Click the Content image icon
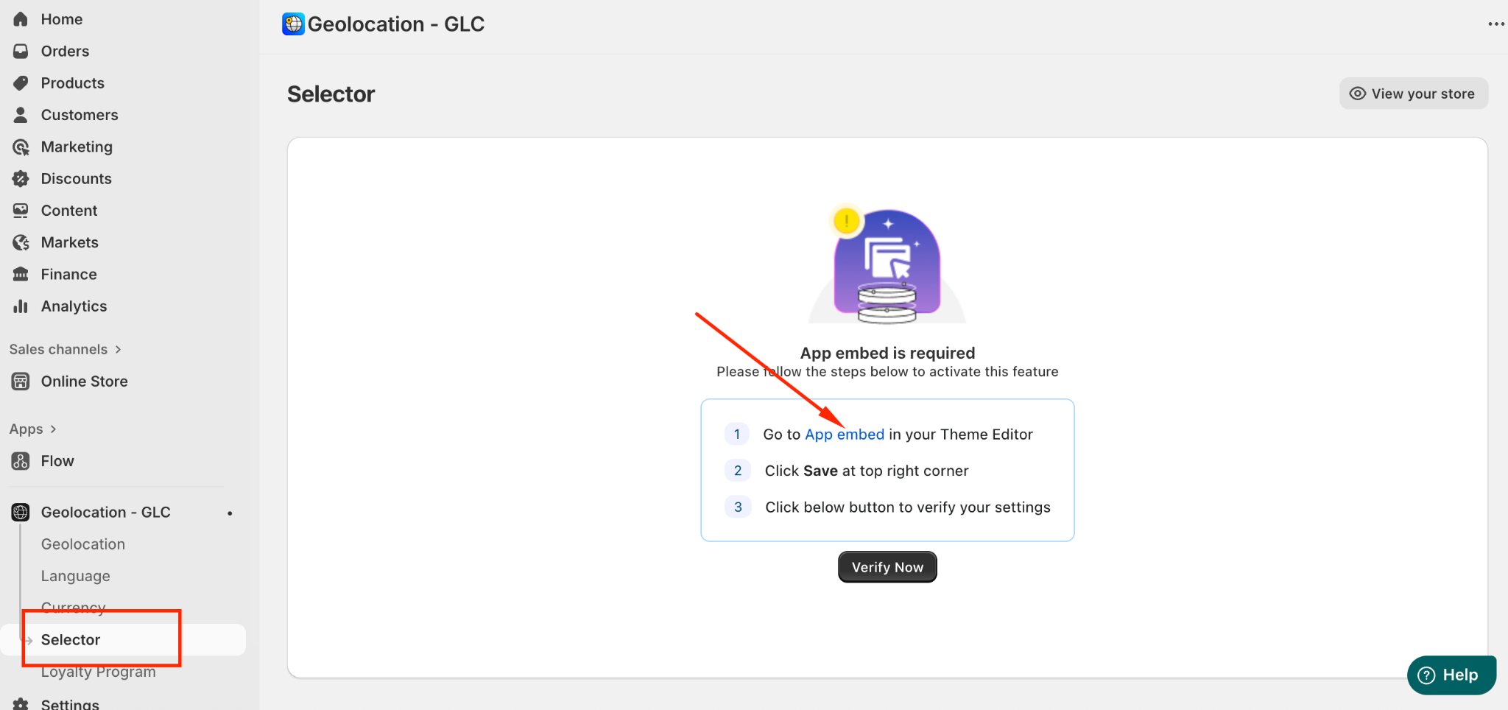 point(21,211)
